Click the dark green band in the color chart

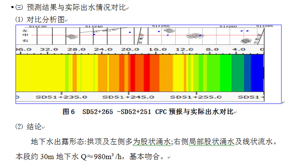pos(238,73)
